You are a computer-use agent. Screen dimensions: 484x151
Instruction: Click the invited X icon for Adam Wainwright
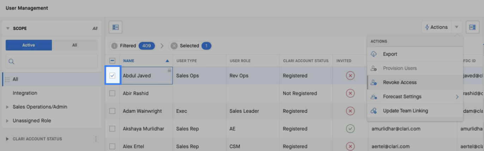[x=350, y=111]
